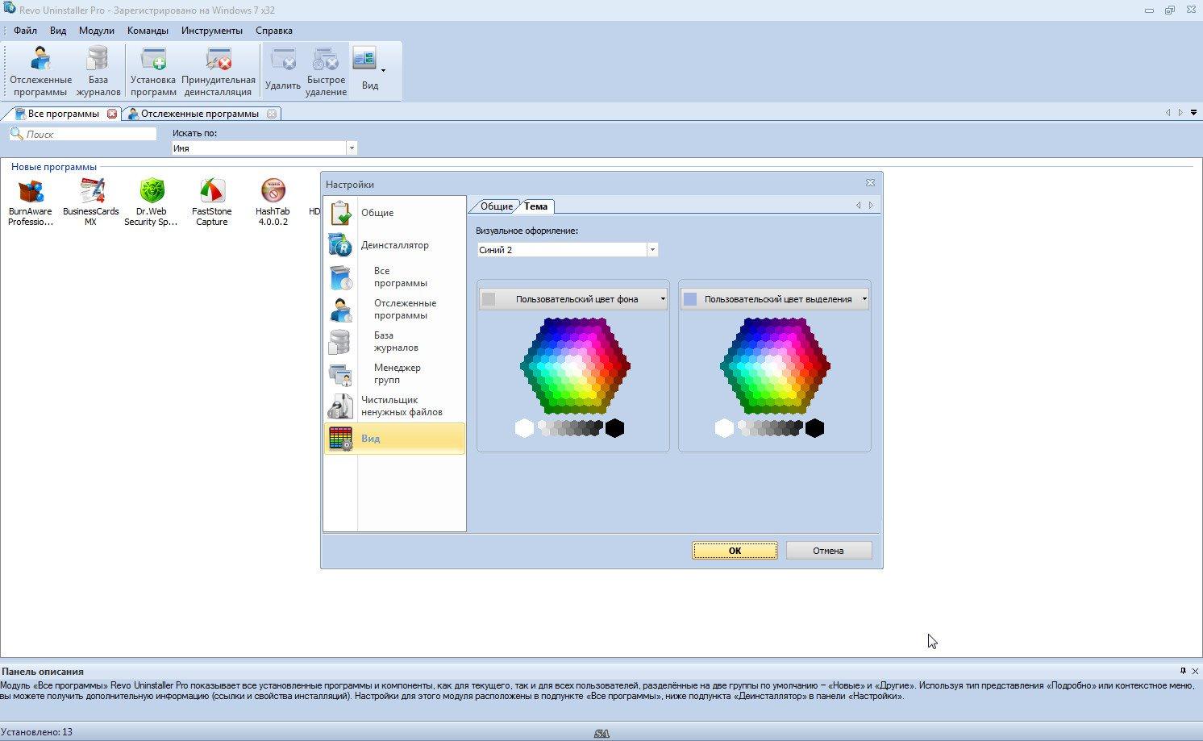Open main tab list dropdown arrow
1203x741 pixels.
(1193, 113)
